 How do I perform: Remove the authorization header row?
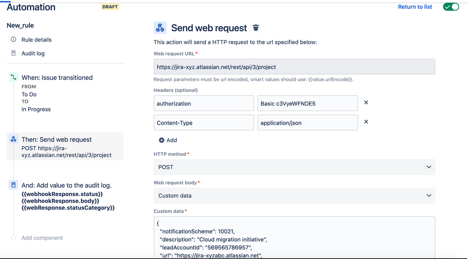click(x=366, y=102)
